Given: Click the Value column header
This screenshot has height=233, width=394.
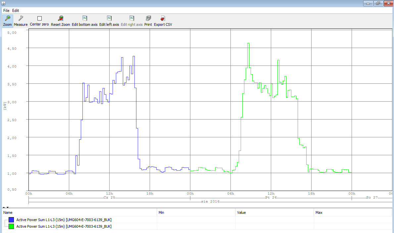Looking at the screenshot, I should 275,212.
